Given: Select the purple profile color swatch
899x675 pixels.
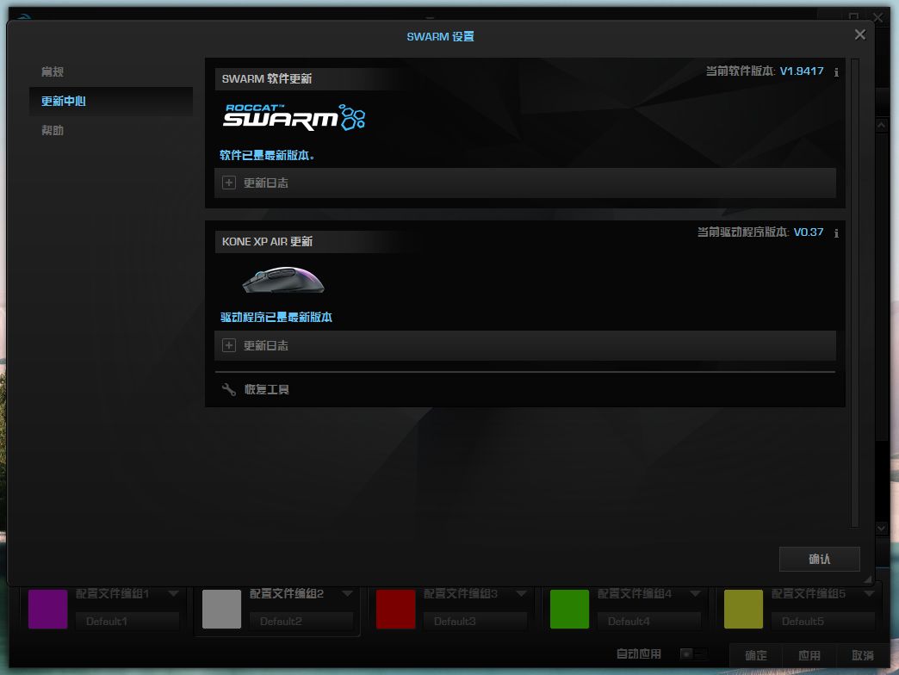Looking at the screenshot, I should (x=48, y=610).
